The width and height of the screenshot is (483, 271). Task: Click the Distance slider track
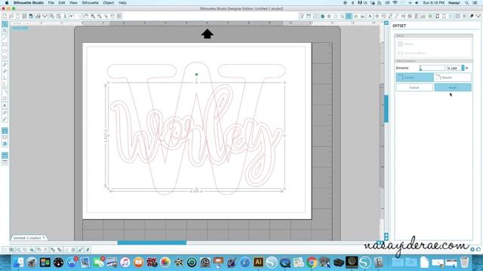(x=432, y=68)
